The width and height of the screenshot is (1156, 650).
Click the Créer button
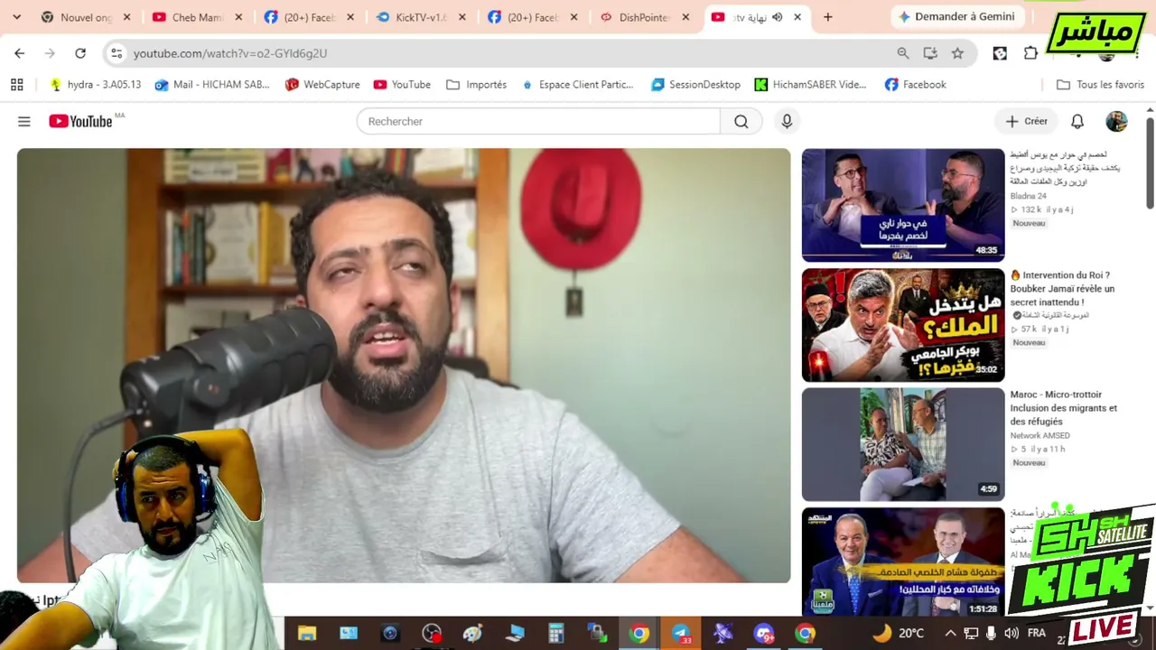(x=1026, y=122)
